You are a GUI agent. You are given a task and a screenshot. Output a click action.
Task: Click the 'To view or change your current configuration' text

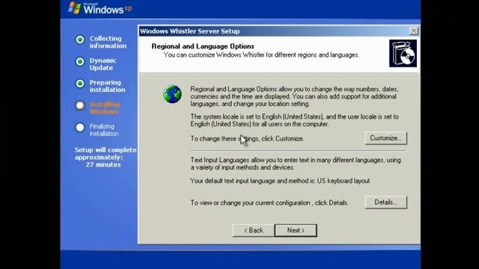269,202
